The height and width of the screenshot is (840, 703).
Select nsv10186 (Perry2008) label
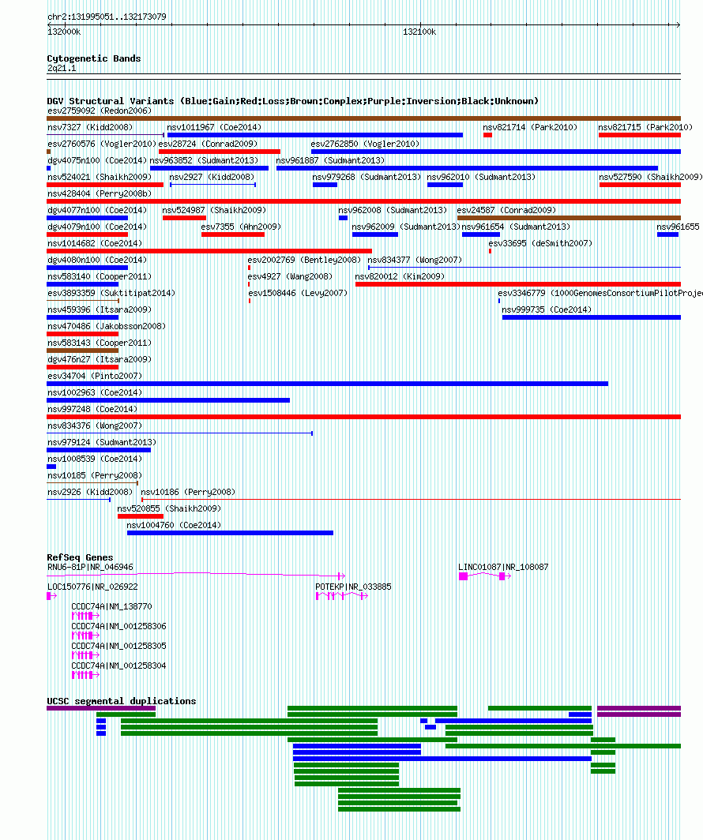pyautogui.click(x=188, y=493)
